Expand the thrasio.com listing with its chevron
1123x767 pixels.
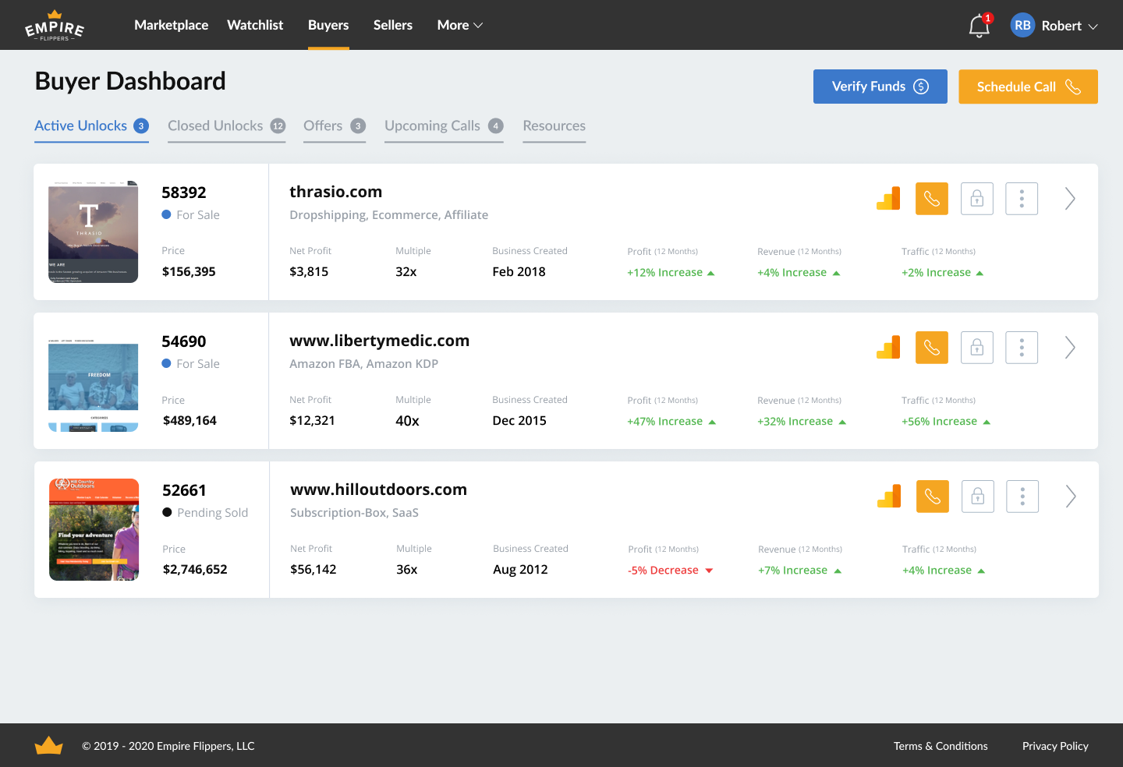coord(1070,199)
